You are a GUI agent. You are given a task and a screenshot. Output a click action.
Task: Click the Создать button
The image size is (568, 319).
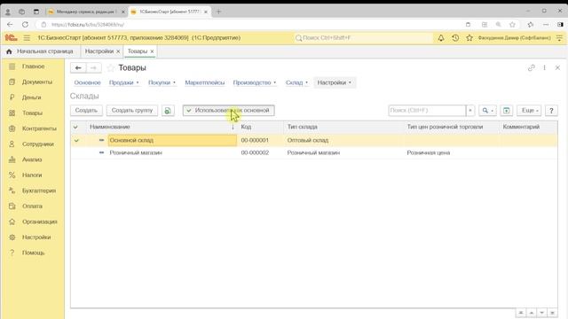pos(86,110)
